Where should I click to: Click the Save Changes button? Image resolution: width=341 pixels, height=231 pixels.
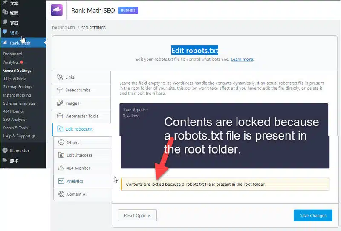pos(313,215)
